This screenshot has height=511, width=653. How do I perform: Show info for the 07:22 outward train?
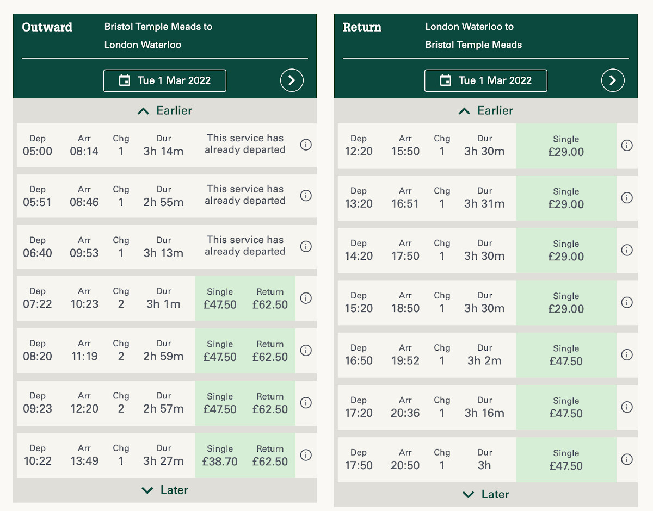click(x=306, y=298)
